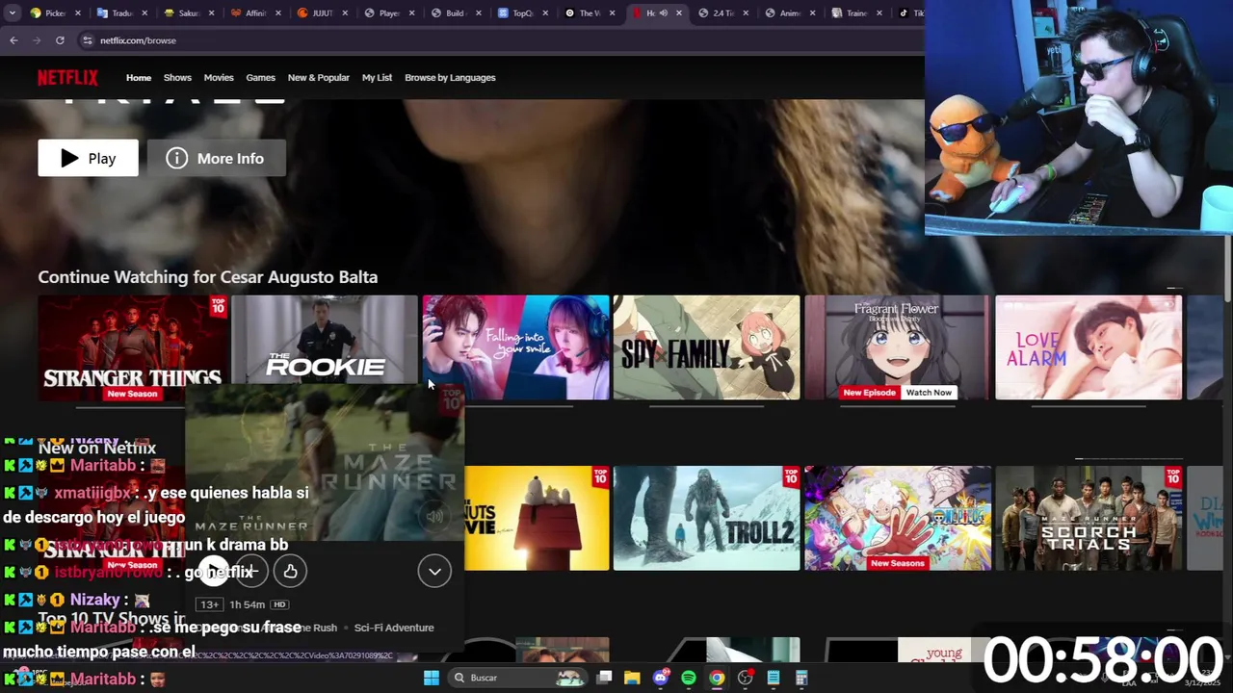Open the Peanuts Movie thumbnail

(x=537, y=518)
